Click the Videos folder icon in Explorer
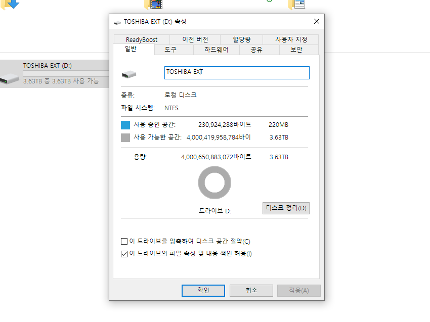This screenshot has width=430, height=322. [154, 4]
